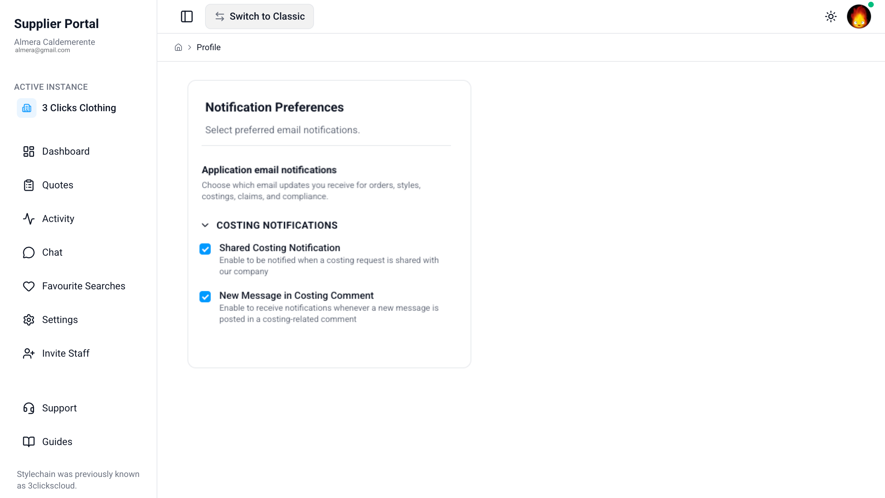The image size is (885, 498).
Task: Click the Favourite Searches heart icon
Action: (x=29, y=286)
